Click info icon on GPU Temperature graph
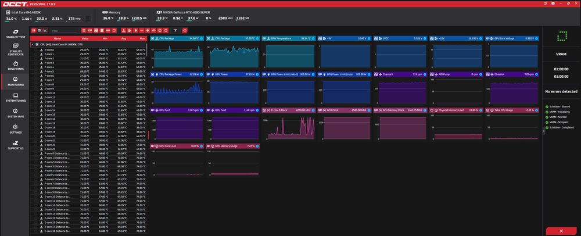Image resolution: width=581 pixels, height=236 pixels. click(313, 38)
